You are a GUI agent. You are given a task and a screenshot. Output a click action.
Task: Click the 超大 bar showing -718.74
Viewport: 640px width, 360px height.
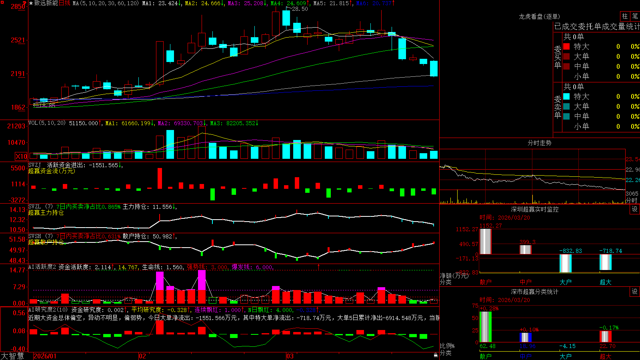point(606,262)
